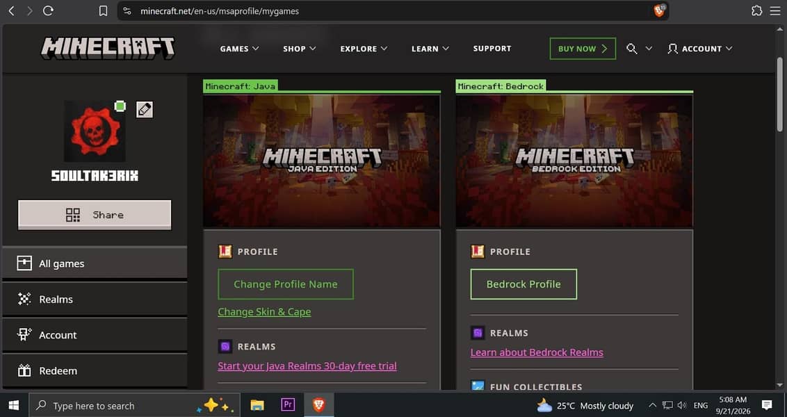Click the scrollbar down arrow
The image size is (787, 417).
click(x=779, y=385)
